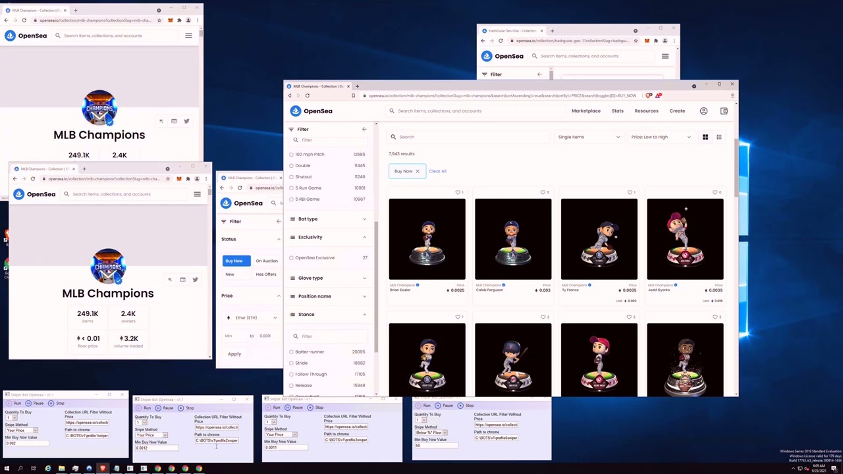
Task: Open the Single Items dropdown
Action: pyautogui.click(x=589, y=137)
